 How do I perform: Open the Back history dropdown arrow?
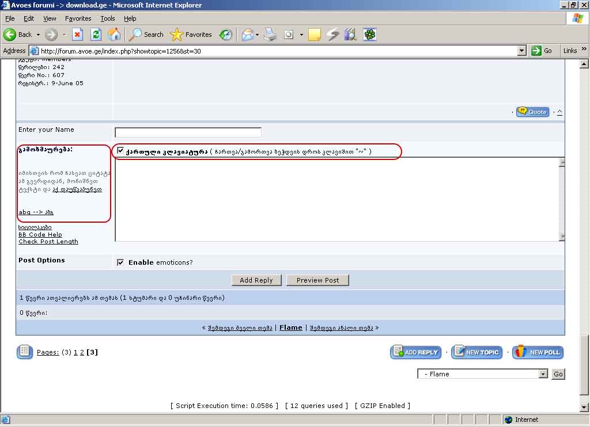coord(38,35)
